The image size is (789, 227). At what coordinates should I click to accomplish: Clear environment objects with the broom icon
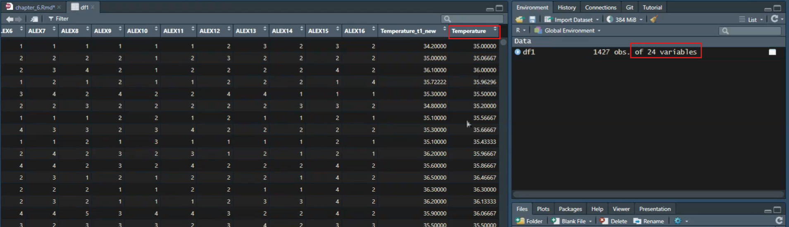point(653,19)
